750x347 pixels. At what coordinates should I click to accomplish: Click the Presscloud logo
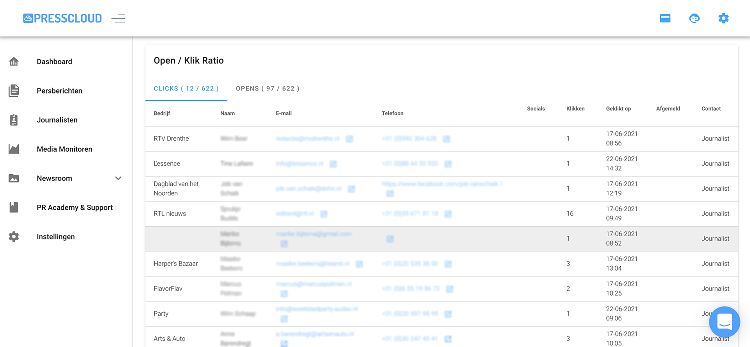pyautogui.click(x=62, y=18)
